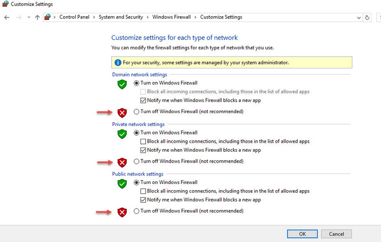Click the Private network settings heading

pos(138,125)
